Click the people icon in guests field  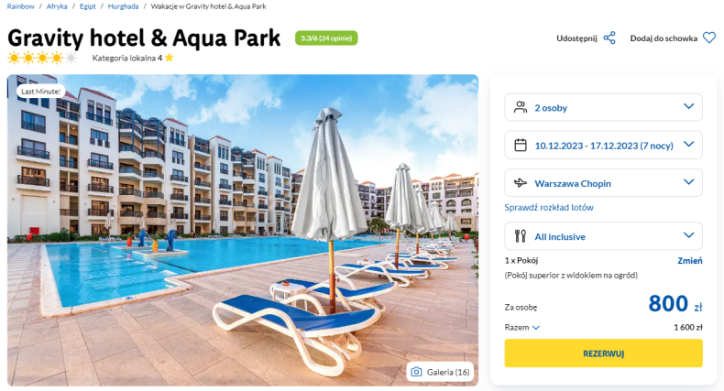click(521, 107)
